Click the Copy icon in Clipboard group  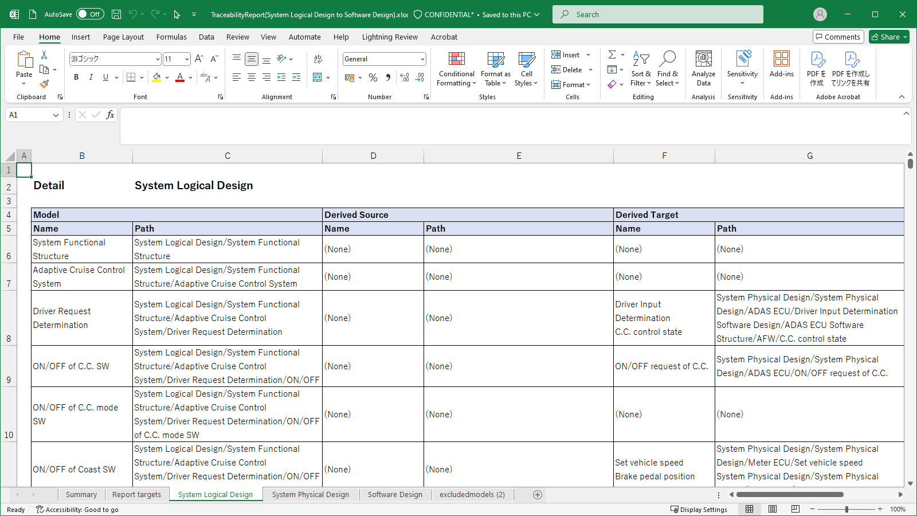[x=44, y=69]
